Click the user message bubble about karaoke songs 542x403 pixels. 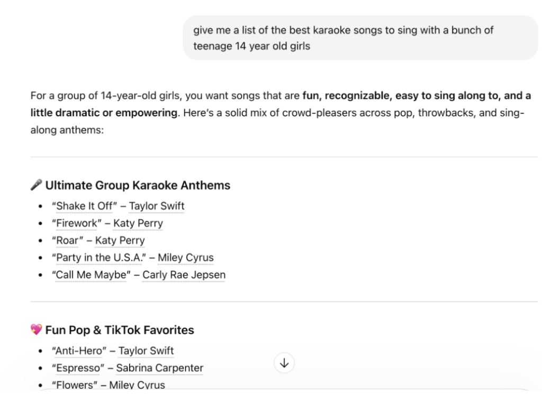pos(360,38)
